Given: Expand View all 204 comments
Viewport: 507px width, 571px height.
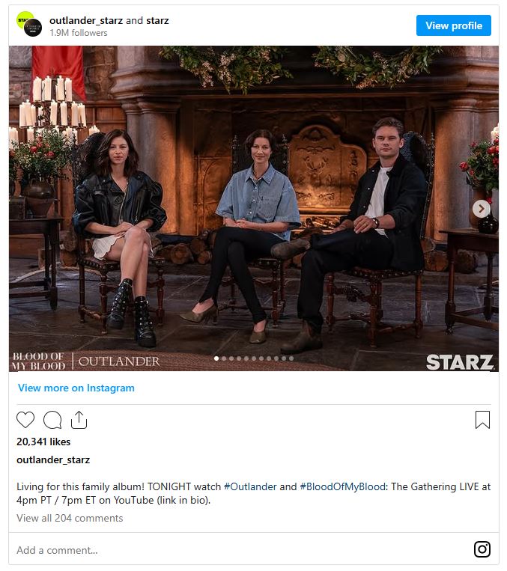Looking at the screenshot, I should point(70,518).
